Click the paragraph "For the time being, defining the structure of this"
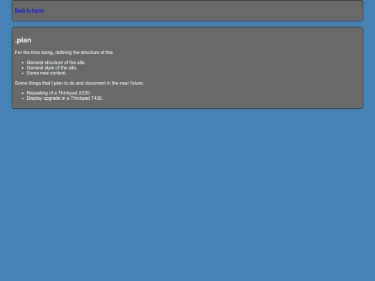Viewport: 375px width, 281px height. 64,53
